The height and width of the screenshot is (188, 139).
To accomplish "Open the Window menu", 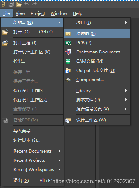I will [x=59, y=13].
